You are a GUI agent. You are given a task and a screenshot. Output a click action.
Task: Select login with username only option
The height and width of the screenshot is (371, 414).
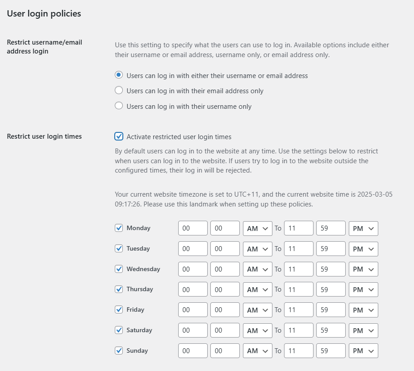tap(119, 106)
